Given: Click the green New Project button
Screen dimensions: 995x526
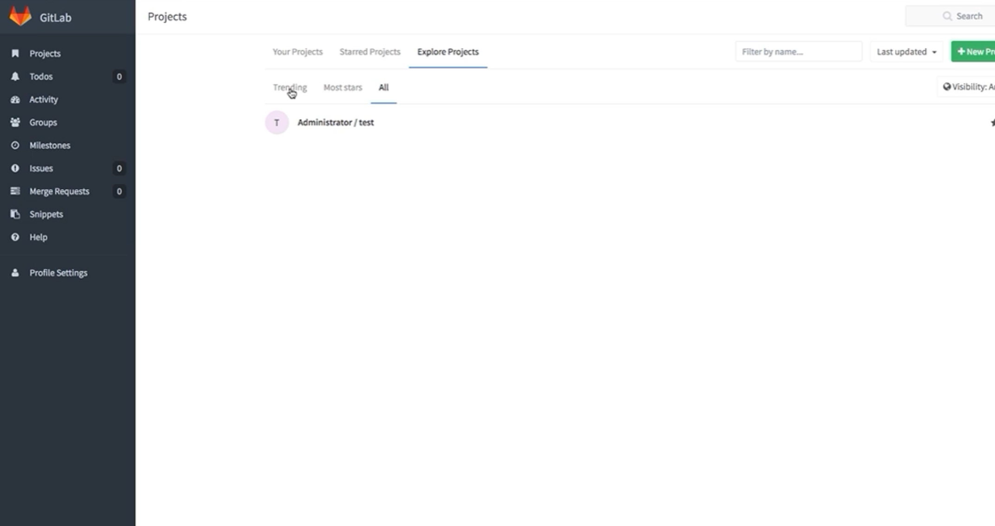Looking at the screenshot, I should pyautogui.click(x=974, y=51).
